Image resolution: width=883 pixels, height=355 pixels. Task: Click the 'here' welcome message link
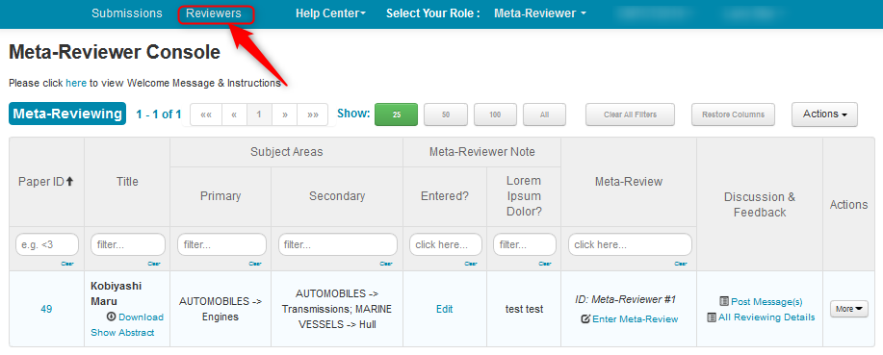76,83
